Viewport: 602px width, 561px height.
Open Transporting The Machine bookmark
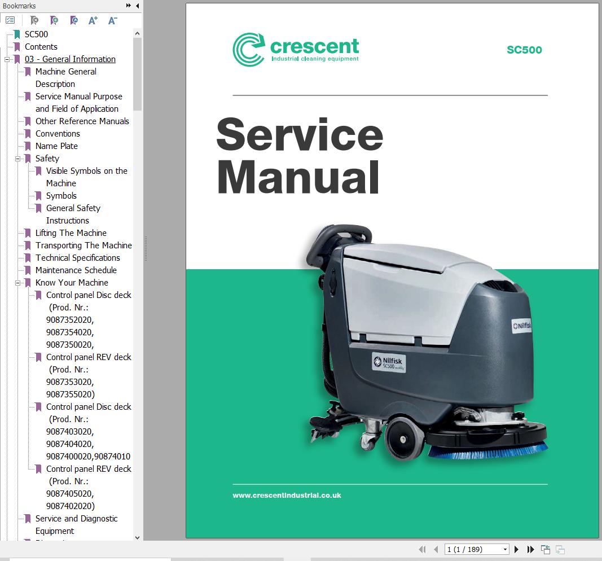click(84, 246)
